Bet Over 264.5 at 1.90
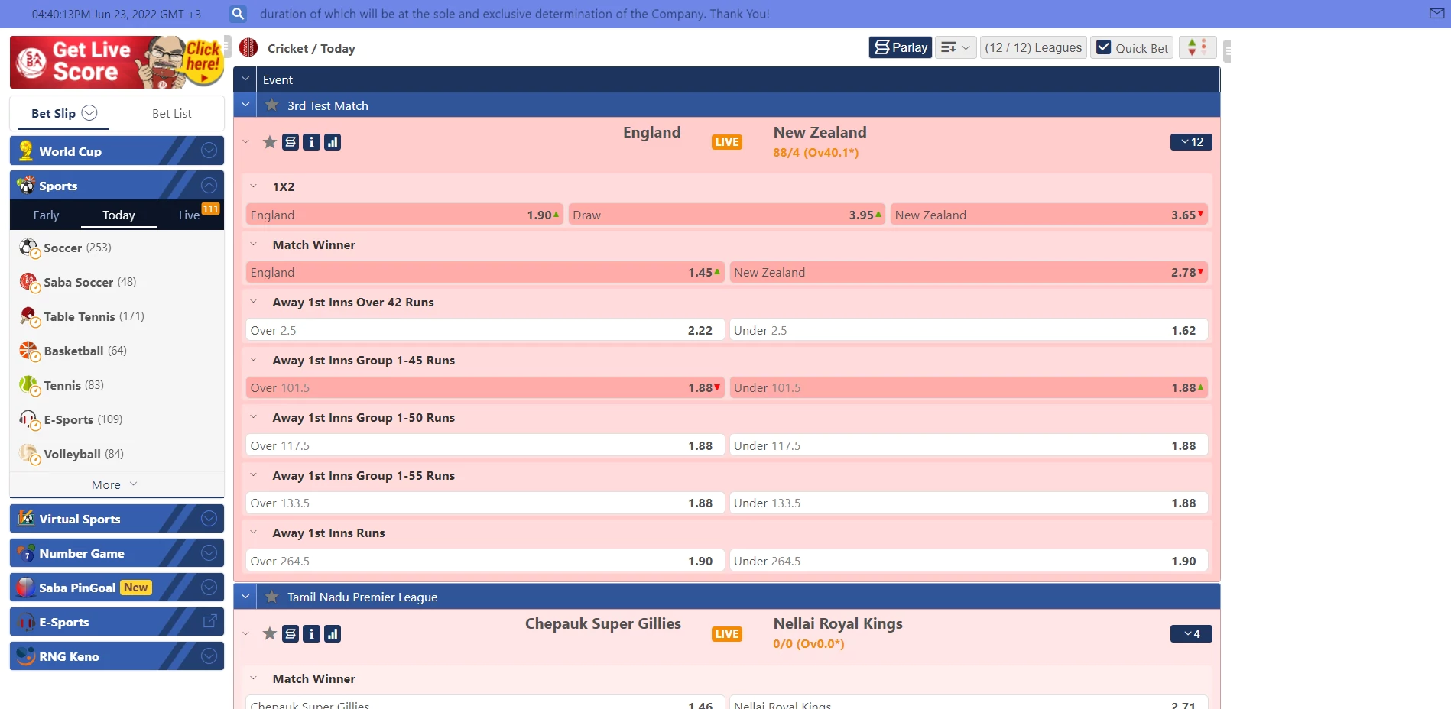 pos(485,561)
